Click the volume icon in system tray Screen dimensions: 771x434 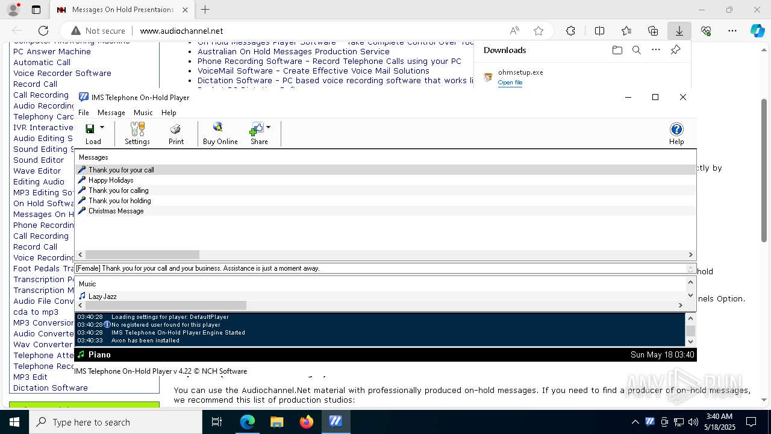[693, 422]
